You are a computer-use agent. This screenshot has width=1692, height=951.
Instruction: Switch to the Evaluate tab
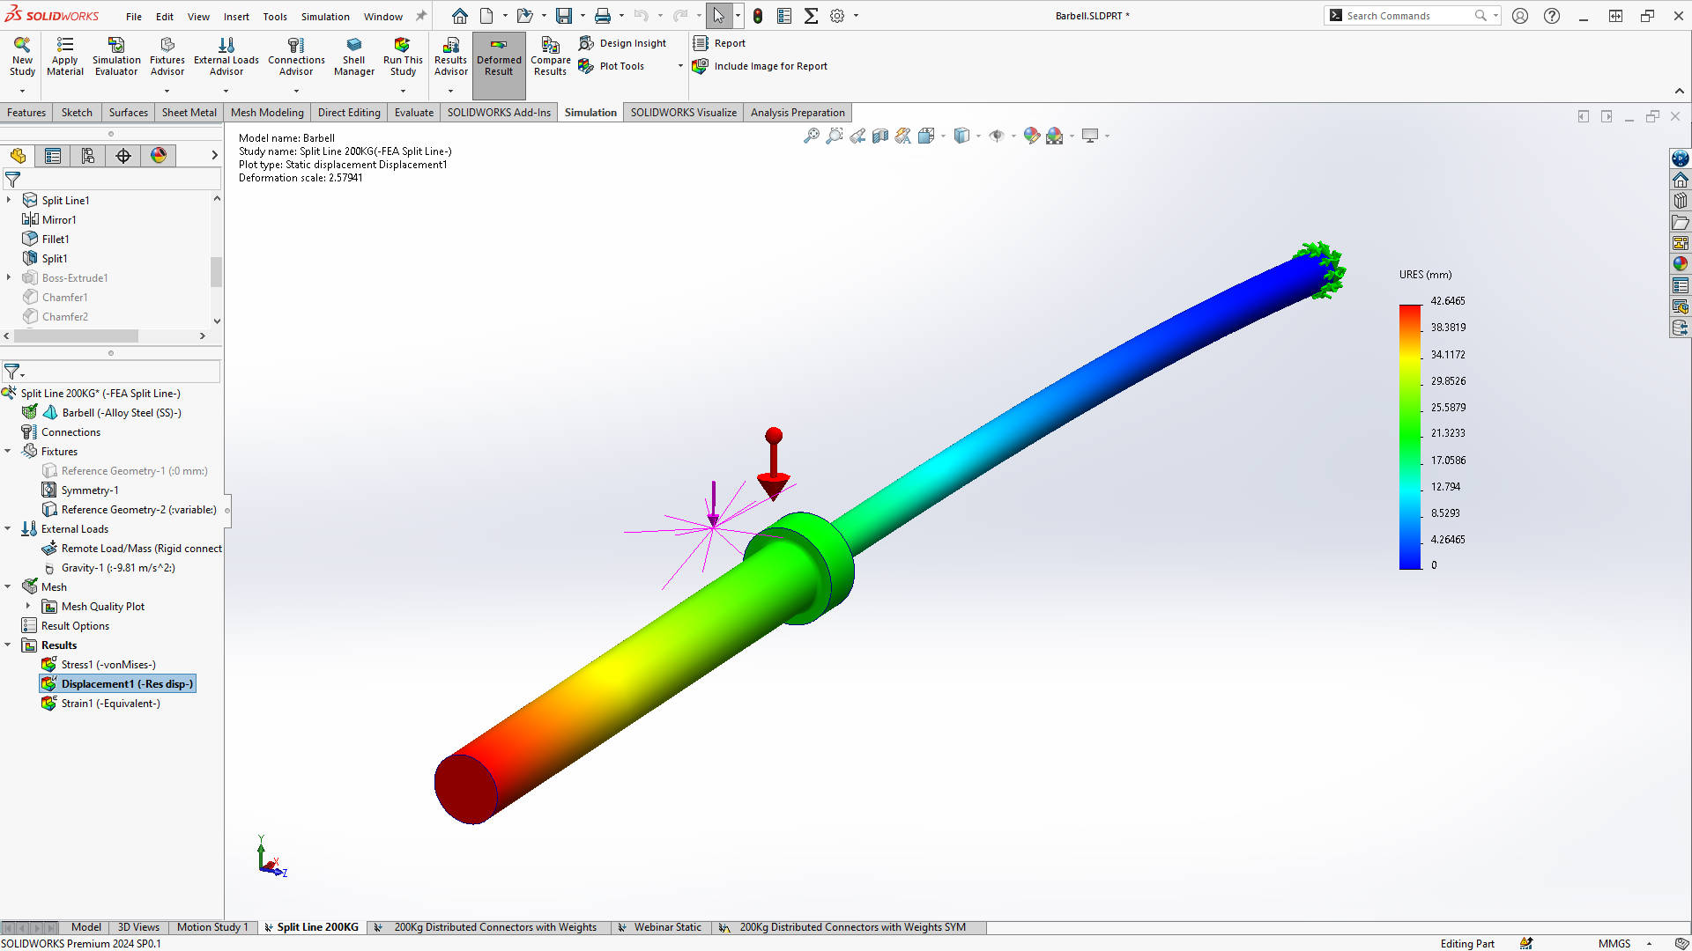pyautogui.click(x=413, y=113)
